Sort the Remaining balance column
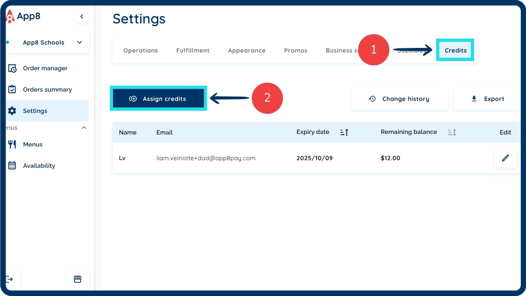 pos(452,132)
